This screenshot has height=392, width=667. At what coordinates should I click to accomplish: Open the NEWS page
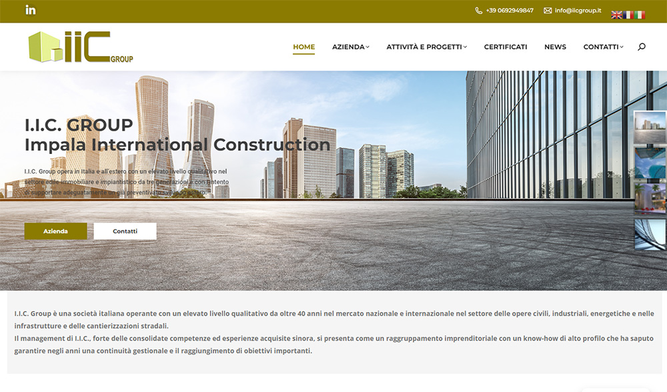tap(555, 47)
